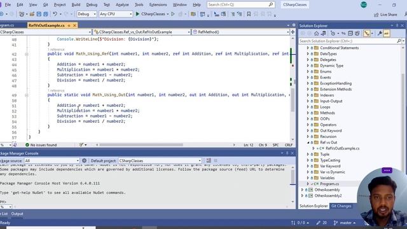Open the Extensions menu
This screenshot has height=229, width=407.
tap(158, 4)
